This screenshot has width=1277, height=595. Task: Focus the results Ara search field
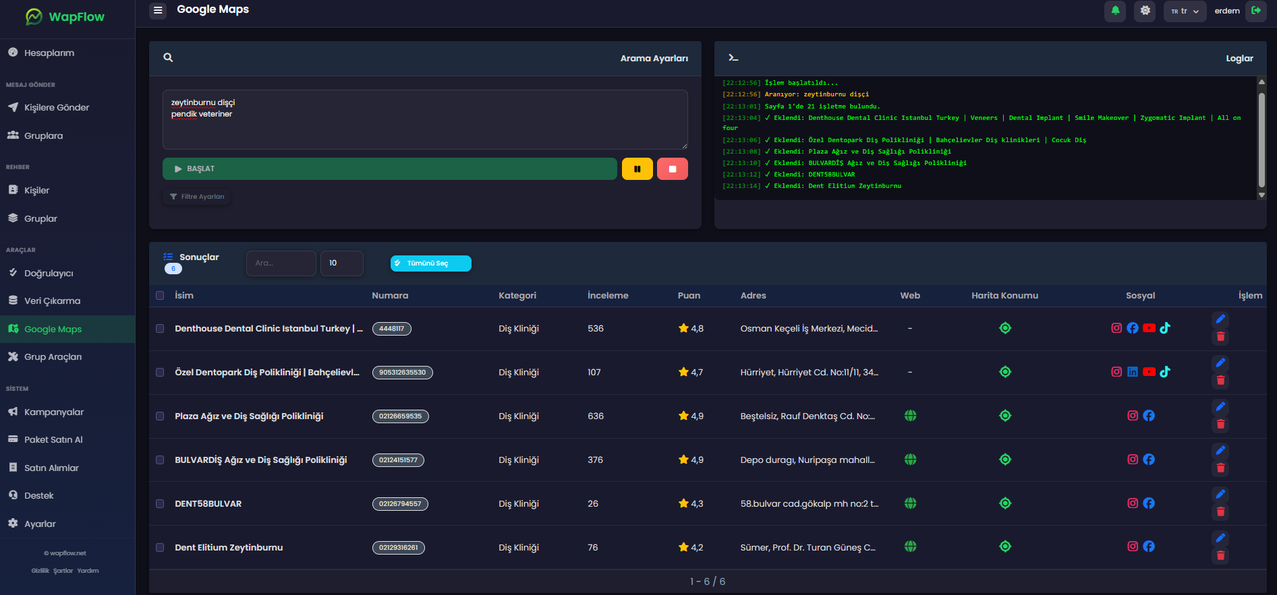pyautogui.click(x=281, y=263)
